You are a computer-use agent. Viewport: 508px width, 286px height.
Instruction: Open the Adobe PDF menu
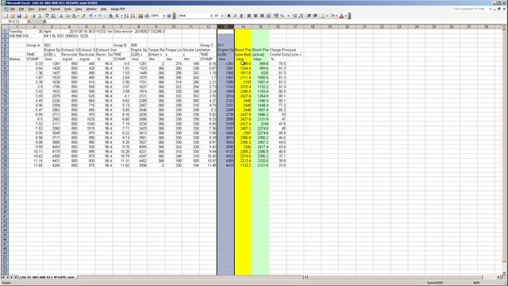tap(118, 9)
